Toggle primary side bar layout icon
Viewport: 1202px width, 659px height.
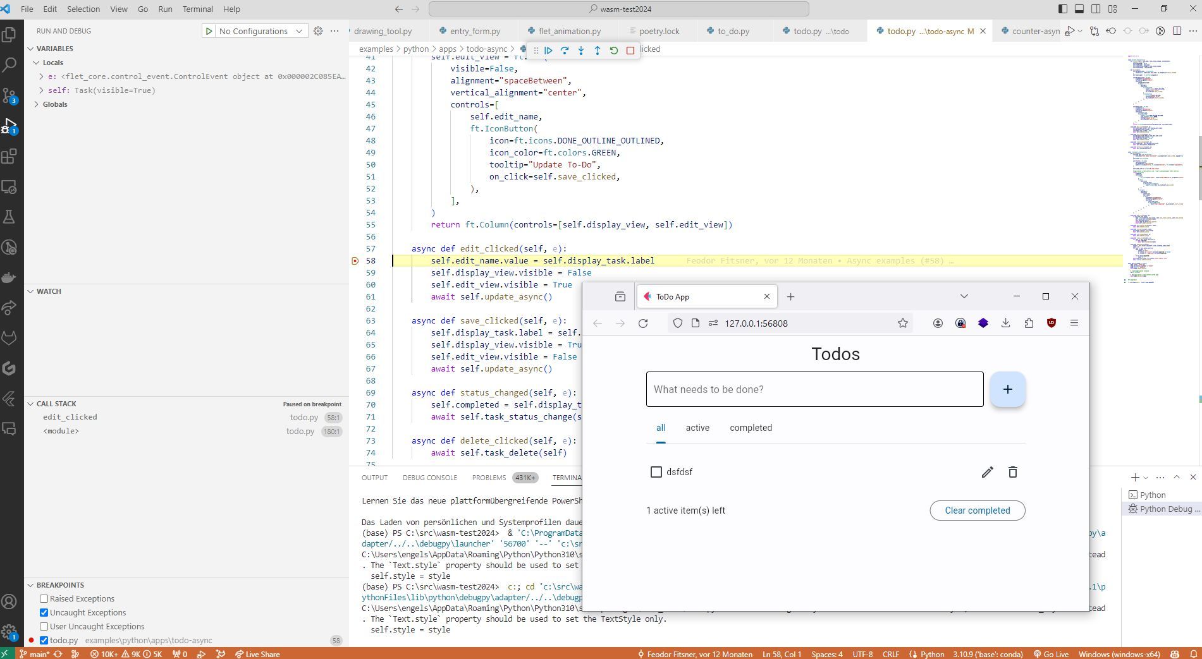[x=1063, y=9]
